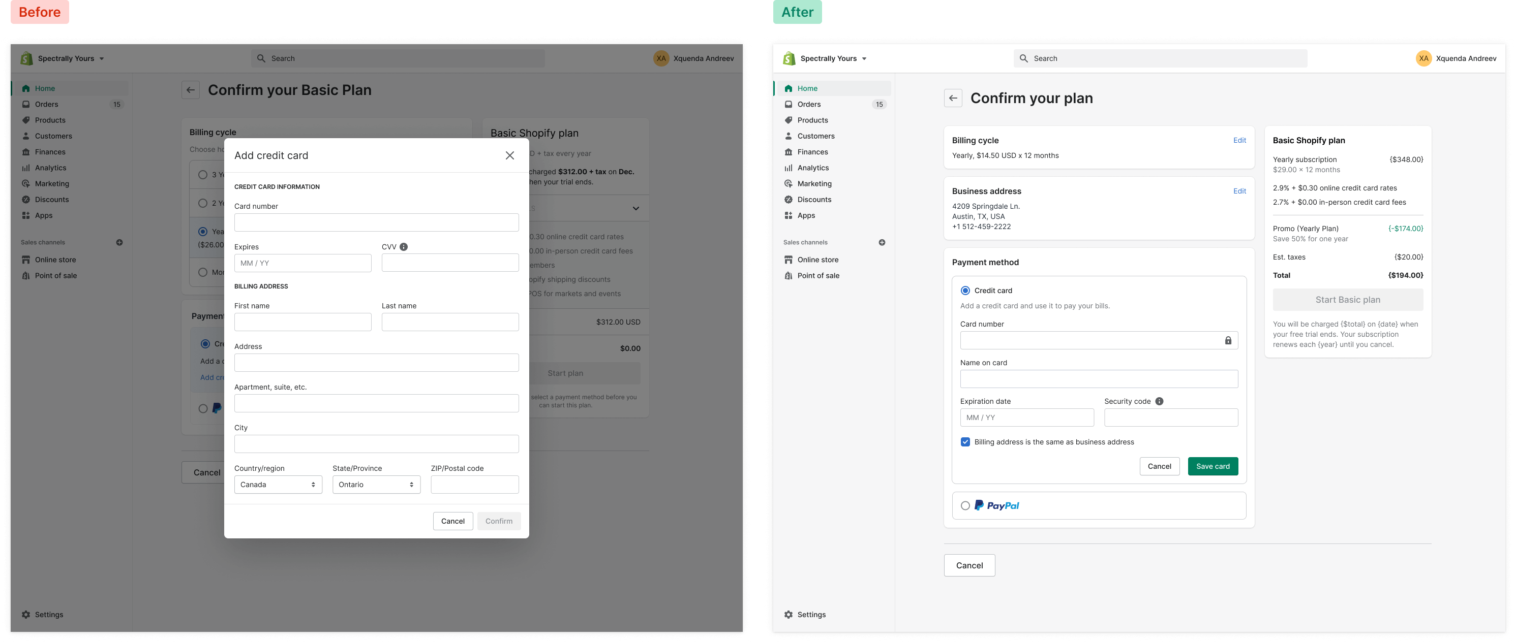Close the Add credit card dialog
Image resolution: width=1515 pixels, height=642 pixels.
tap(509, 155)
